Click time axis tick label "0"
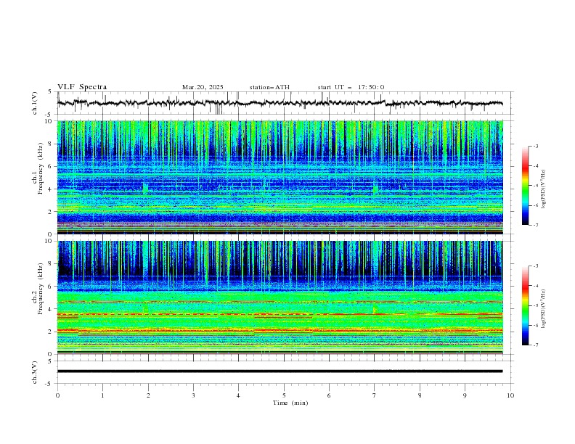 click(57, 395)
